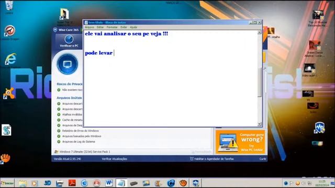Open Microsoft Word from the taskbar

109,183
